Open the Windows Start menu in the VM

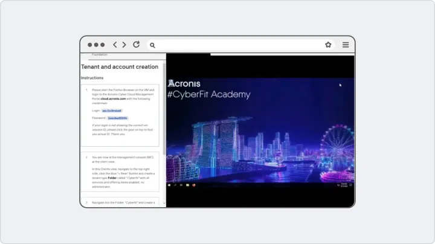(170, 185)
